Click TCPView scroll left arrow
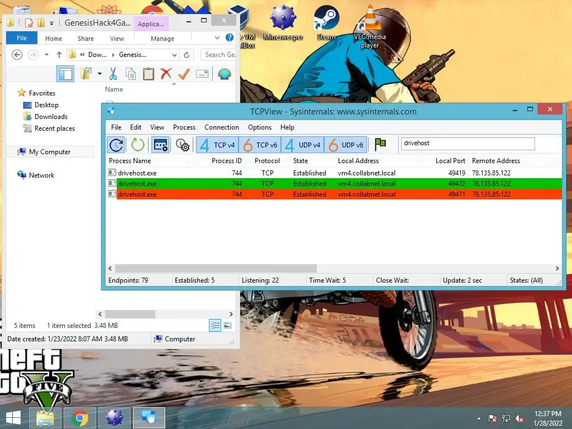 point(110,269)
